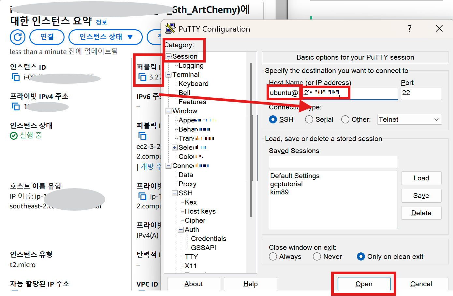Select Kex under SSH
This screenshot has width=453, height=296.
191,202
